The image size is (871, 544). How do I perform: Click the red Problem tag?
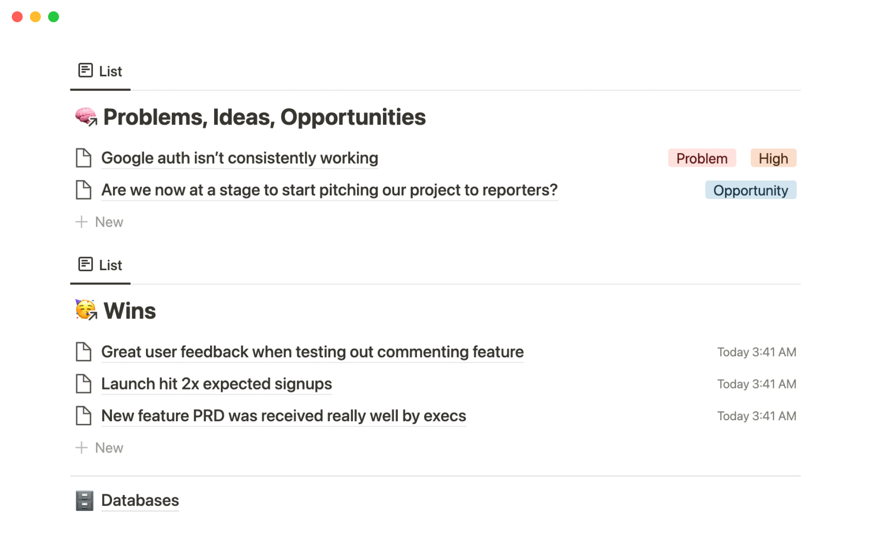[x=701, y=158]
